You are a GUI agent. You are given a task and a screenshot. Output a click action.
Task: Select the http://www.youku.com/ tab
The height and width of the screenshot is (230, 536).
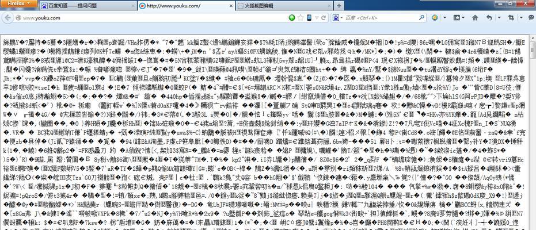pyautogui.click(x=187, y=6)
